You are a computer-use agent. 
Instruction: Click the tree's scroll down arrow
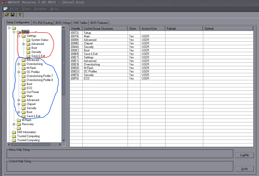pos(64,140)
